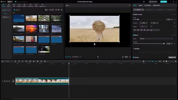Open the Blend Mode Normal dropdown
The height and width of the screenshot is (100, 178).
[x=156, y=39]
